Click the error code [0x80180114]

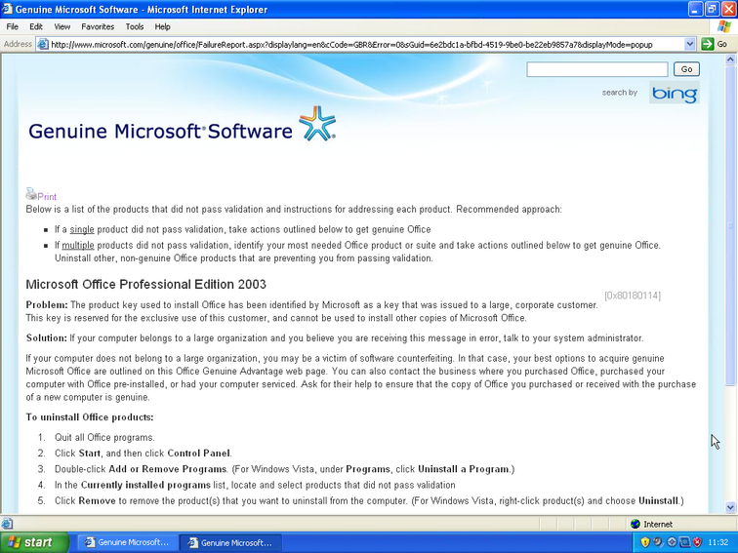[x=633, y=296]
